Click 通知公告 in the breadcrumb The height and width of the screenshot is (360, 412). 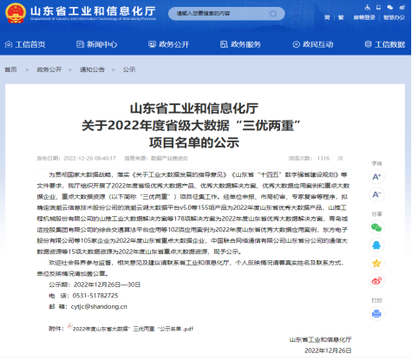[x=92, y=69]
